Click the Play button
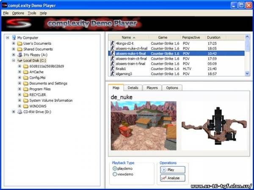The width and height of the screenshot is (254, 190). coord(173,170)
